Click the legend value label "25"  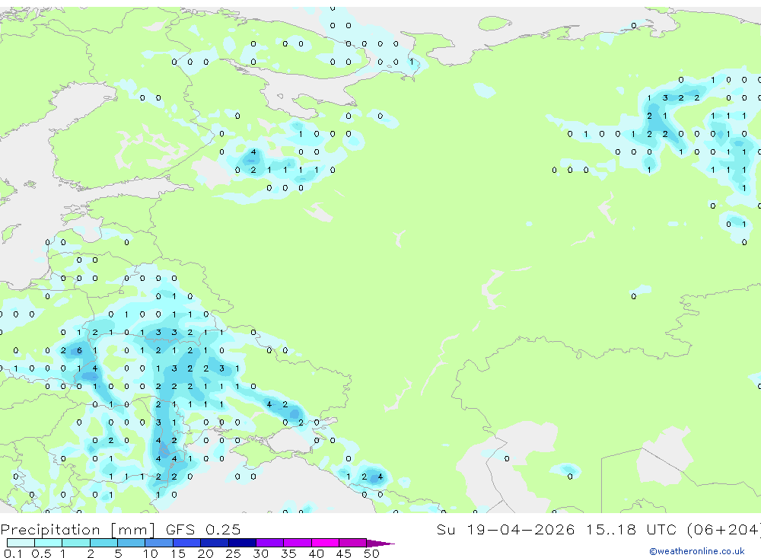[233, 553]
